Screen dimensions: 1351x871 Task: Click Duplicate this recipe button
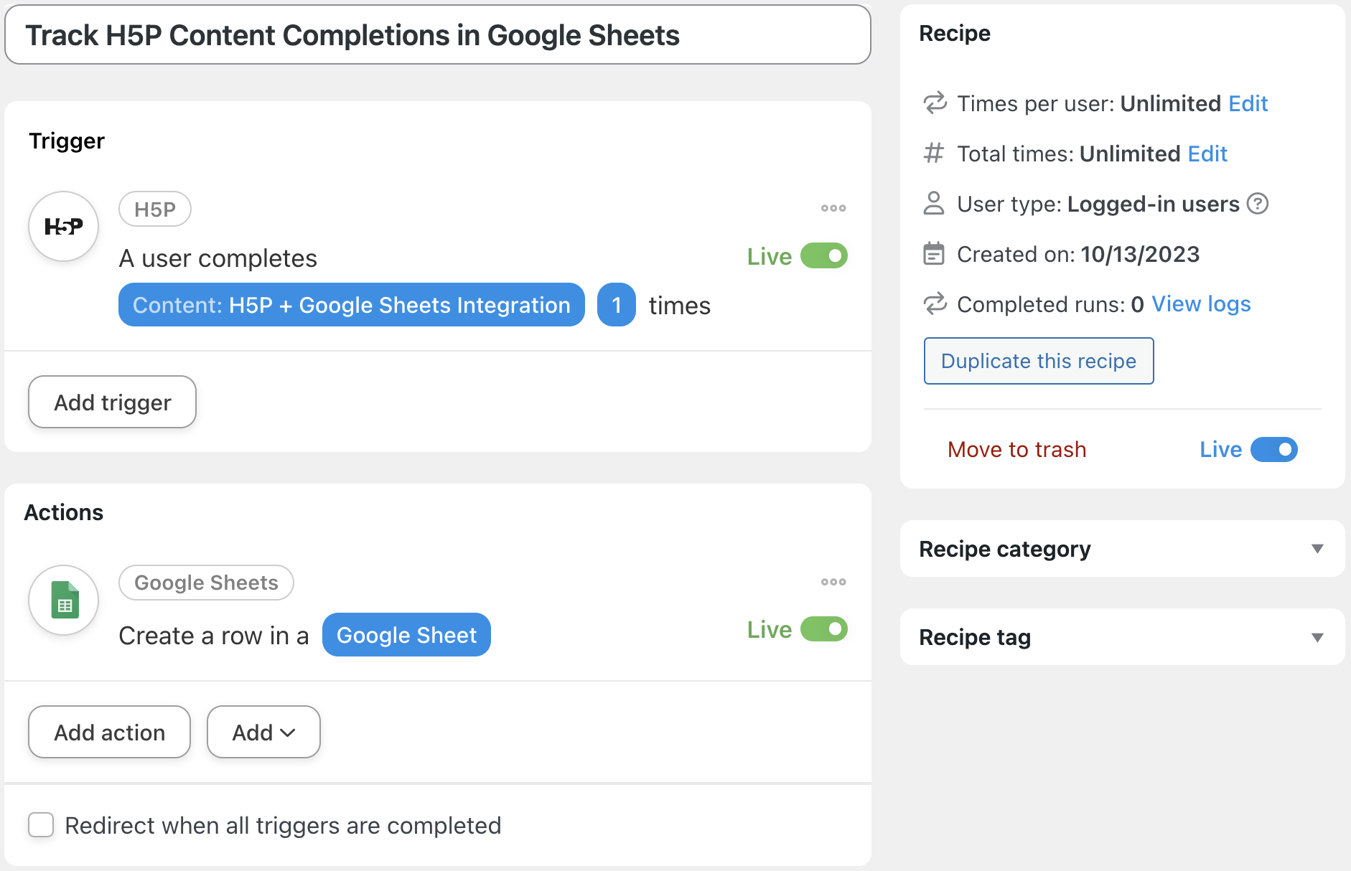coord(1038,361)
